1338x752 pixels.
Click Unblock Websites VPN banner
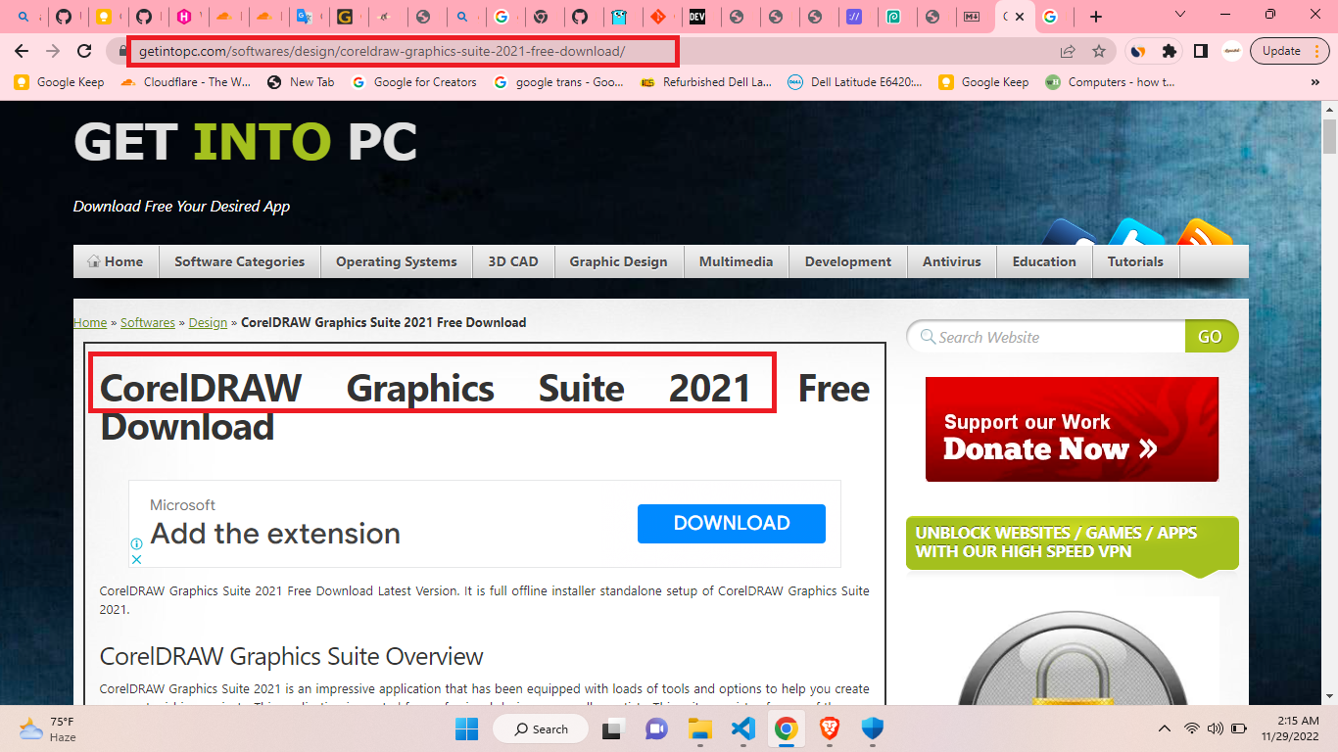tap(1072, 542)
